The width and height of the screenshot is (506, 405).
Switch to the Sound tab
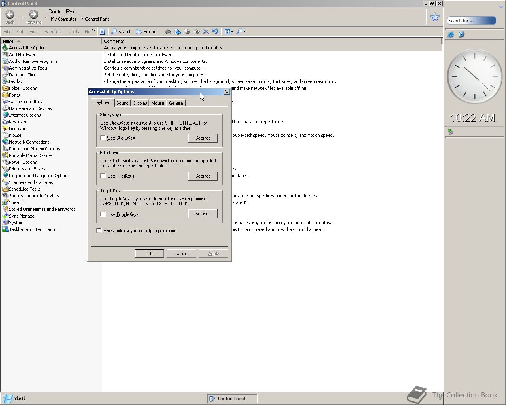coord(123,103)
